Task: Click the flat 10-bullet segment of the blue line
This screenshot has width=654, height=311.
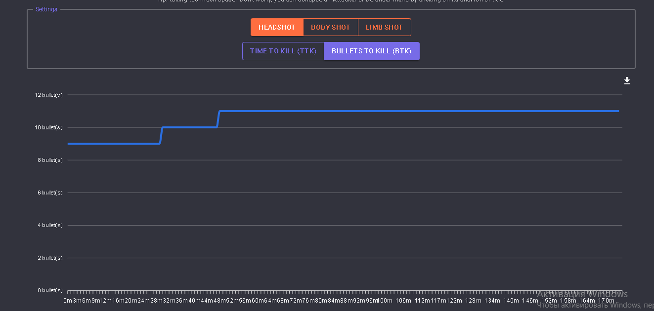Action: tap(189, 127)
